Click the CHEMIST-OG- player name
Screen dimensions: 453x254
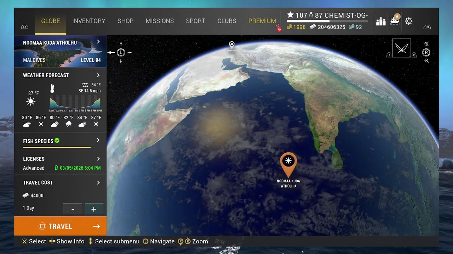346,15
